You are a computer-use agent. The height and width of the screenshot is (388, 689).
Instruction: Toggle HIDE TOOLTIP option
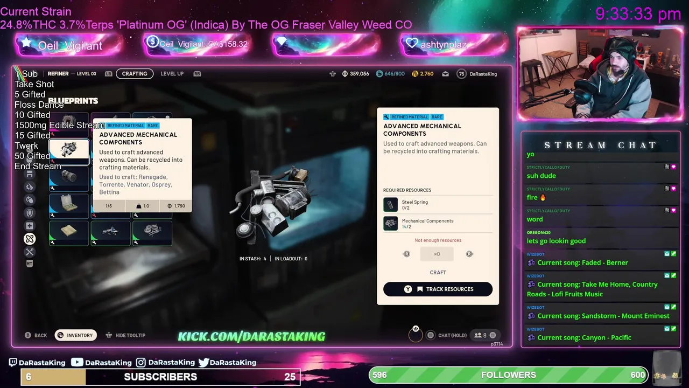point(125,335)
